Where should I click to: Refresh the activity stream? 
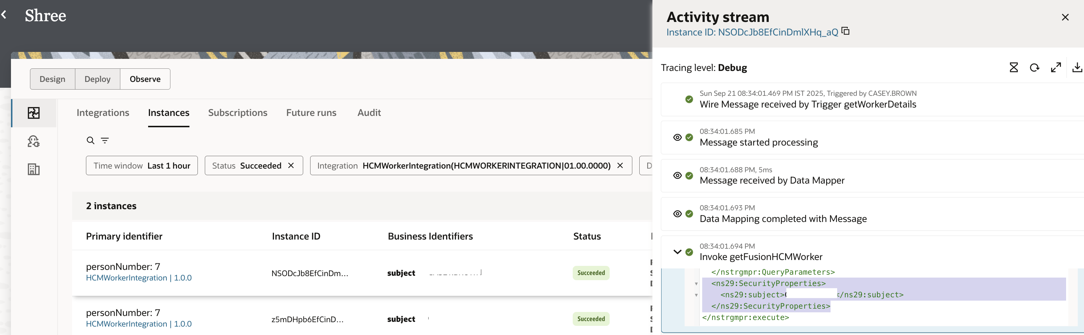pos(1034,67)
